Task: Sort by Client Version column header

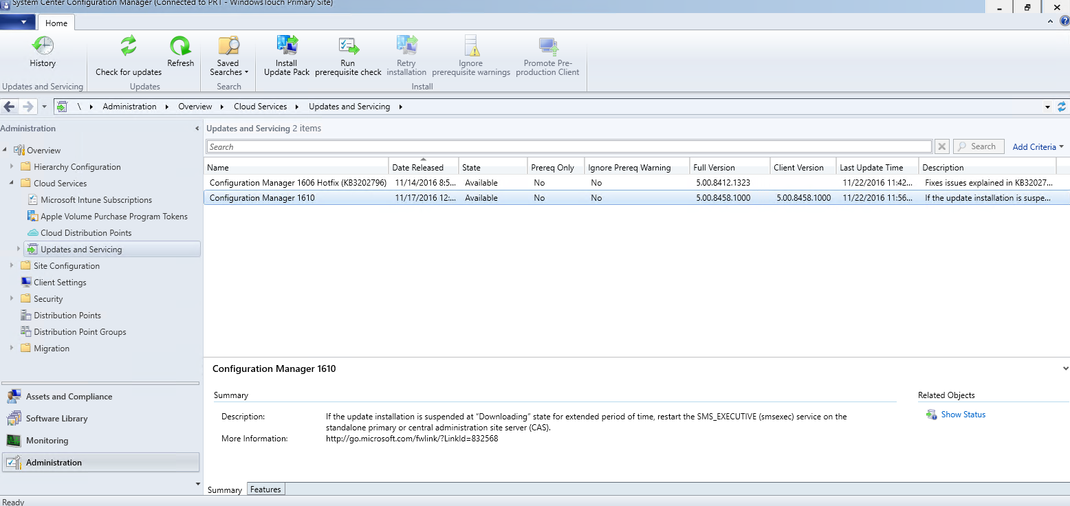Action: 803,167
